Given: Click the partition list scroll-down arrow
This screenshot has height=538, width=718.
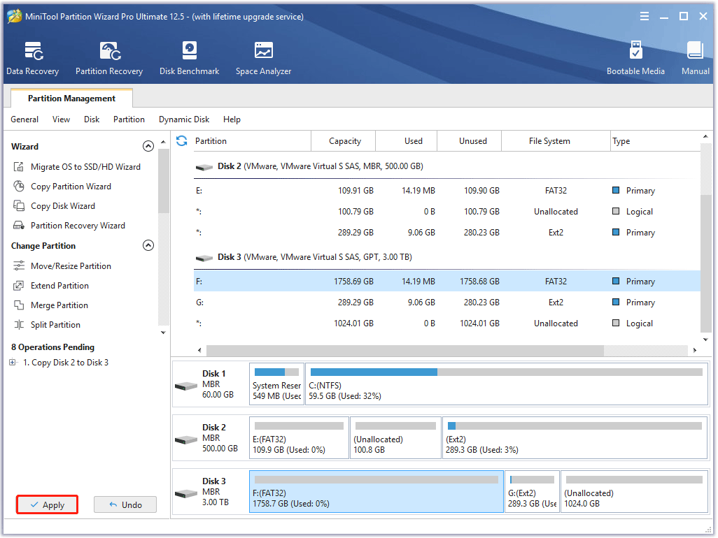Looking at the screenshot, I should (x=705, y=340).
